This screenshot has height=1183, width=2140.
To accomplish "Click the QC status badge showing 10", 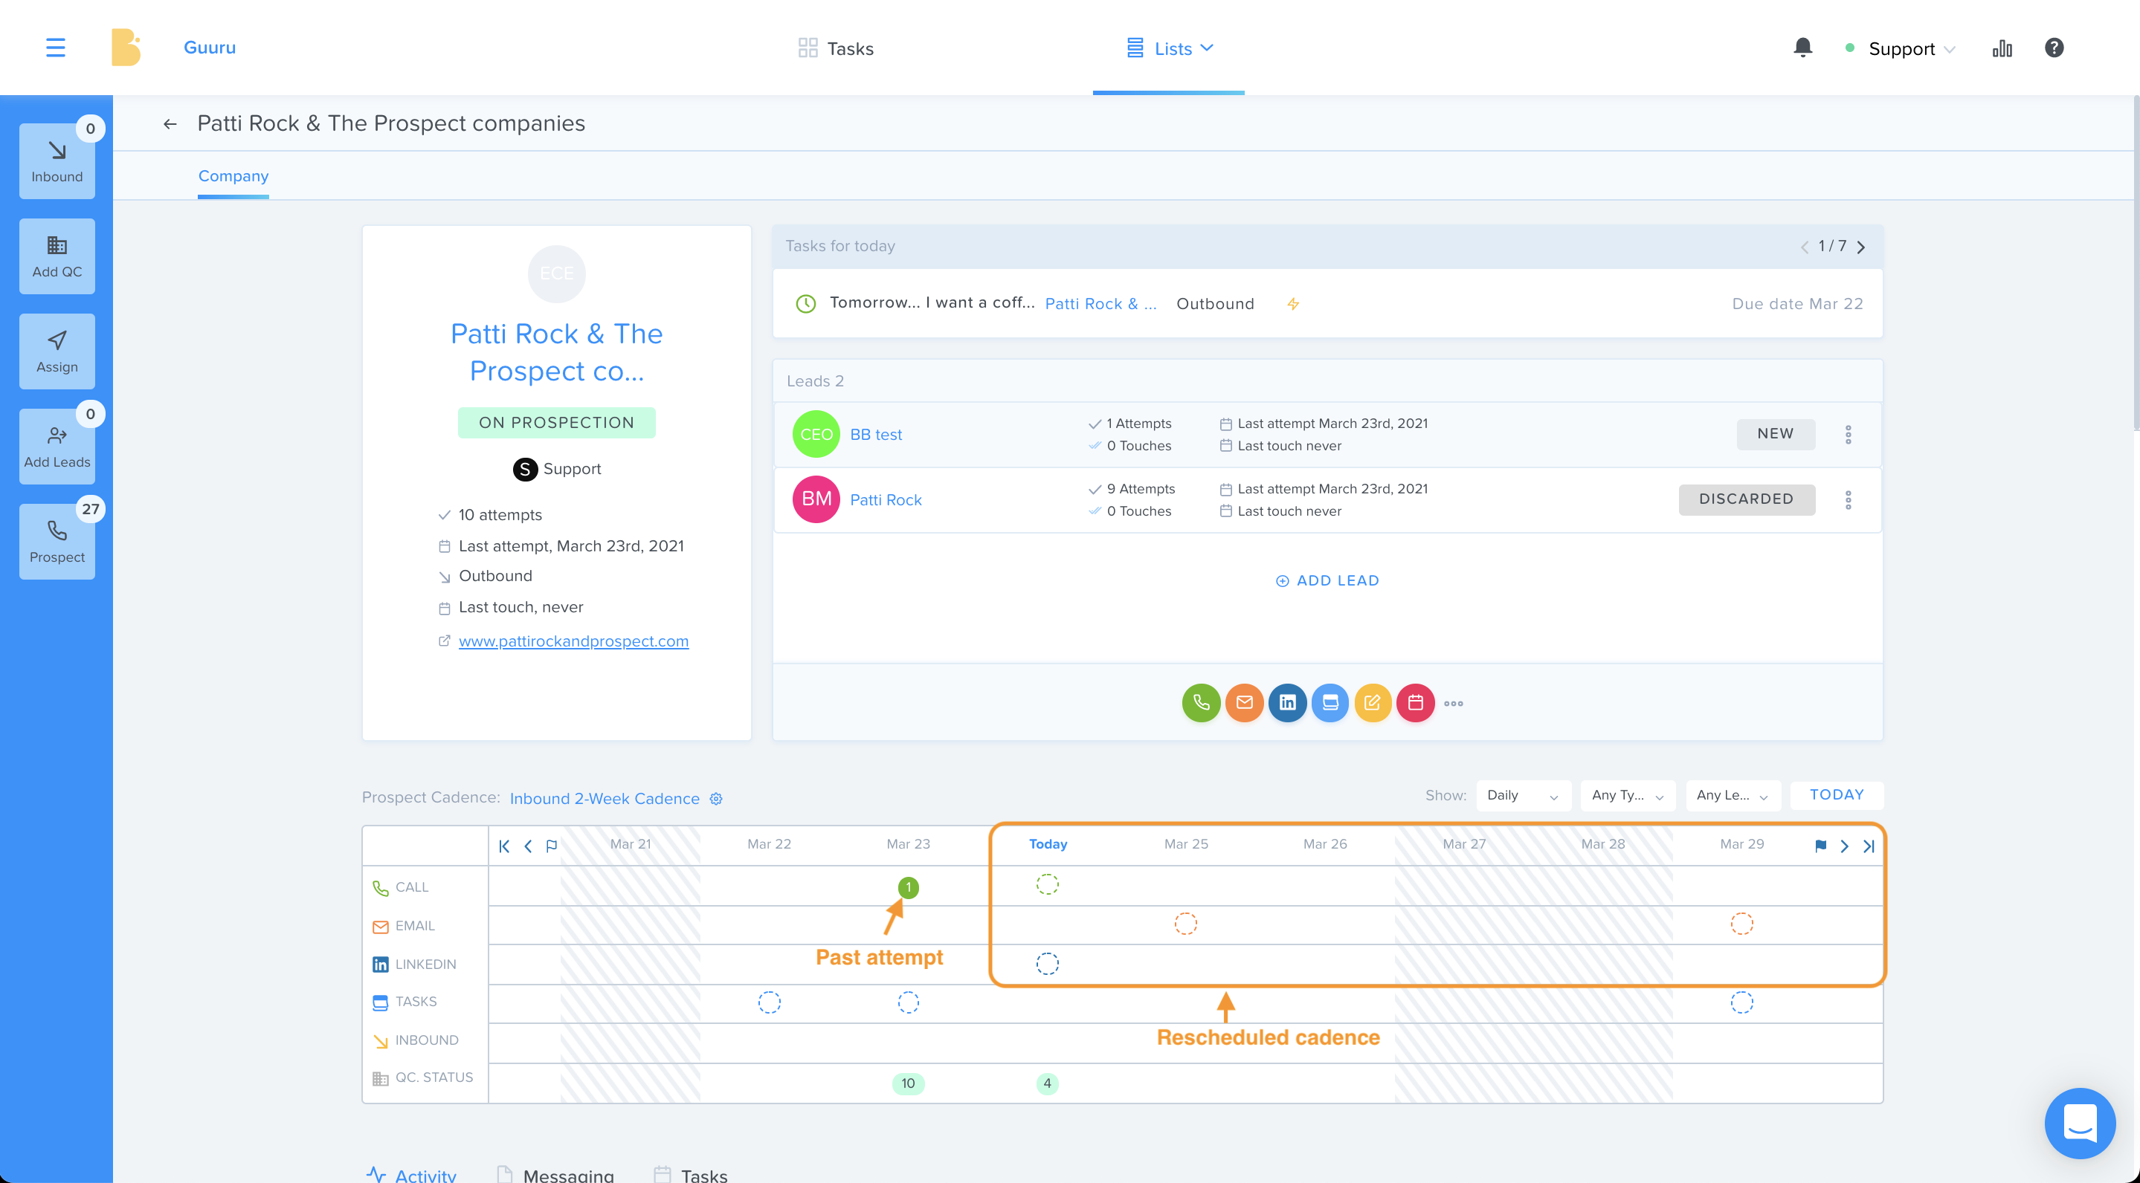I will (908, 1083).
